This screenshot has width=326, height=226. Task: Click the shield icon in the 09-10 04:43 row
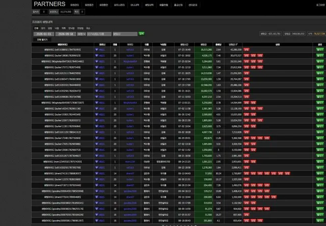(97, 173)
